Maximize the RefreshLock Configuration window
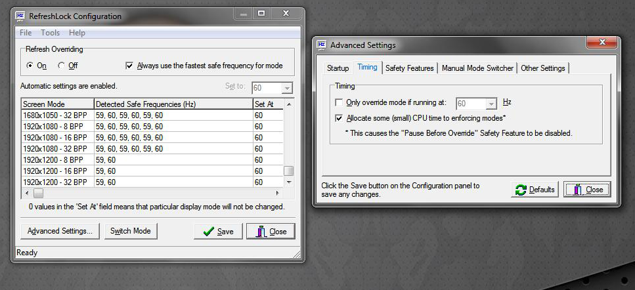 [261, 13]
